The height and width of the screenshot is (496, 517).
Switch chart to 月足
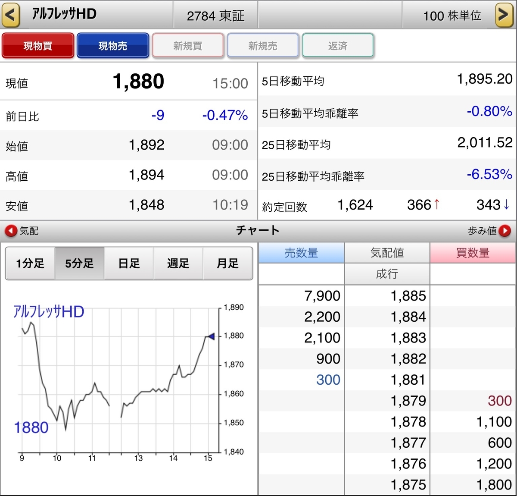[227, 264]
